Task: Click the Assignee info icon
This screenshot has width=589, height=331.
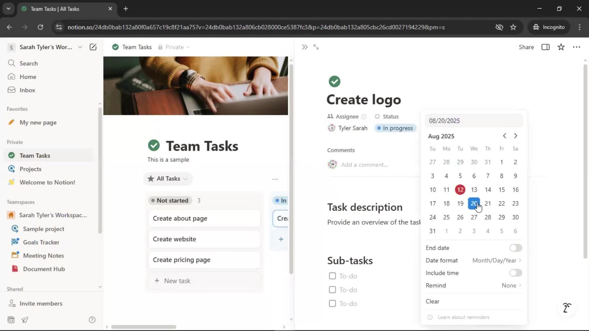Action: coord(364,117)
